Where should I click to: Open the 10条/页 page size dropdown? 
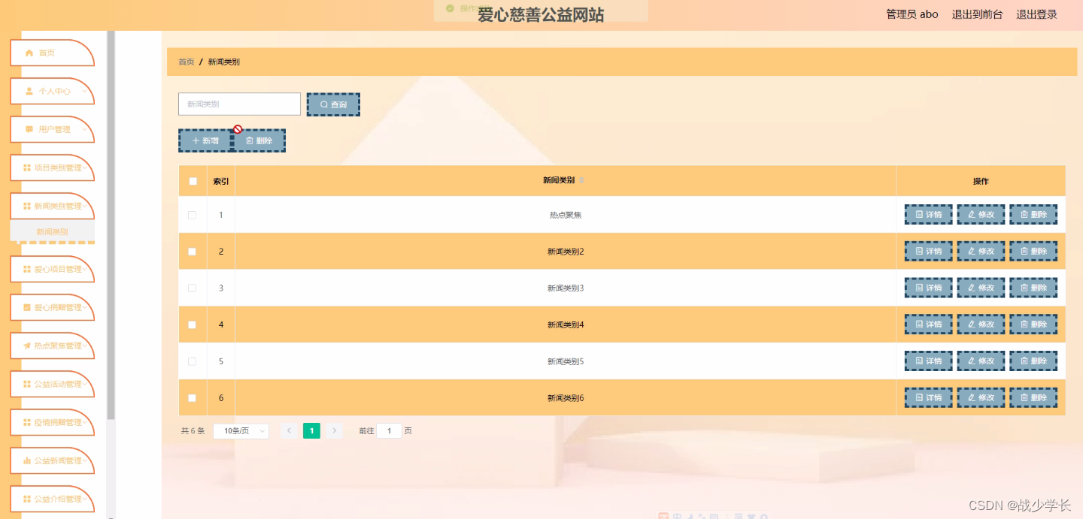click(241, 431)
